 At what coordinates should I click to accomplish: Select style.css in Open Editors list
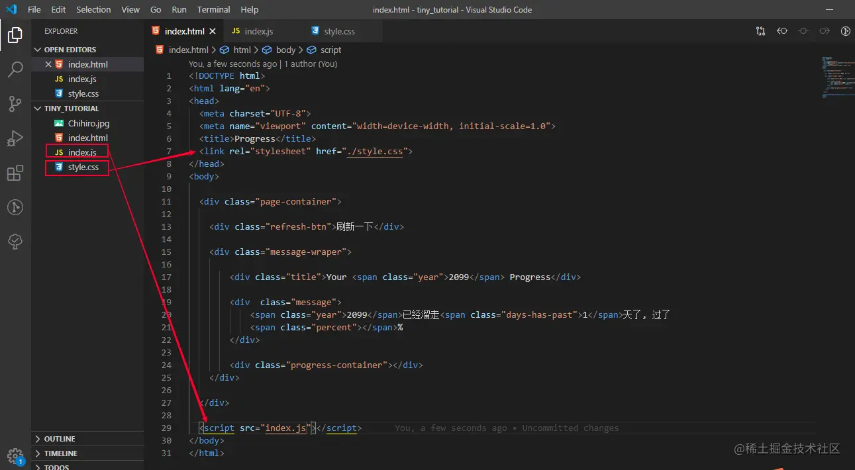(x=87, y=93)
